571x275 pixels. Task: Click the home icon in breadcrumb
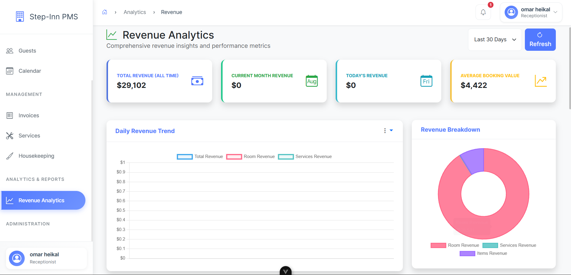(104, 12)
